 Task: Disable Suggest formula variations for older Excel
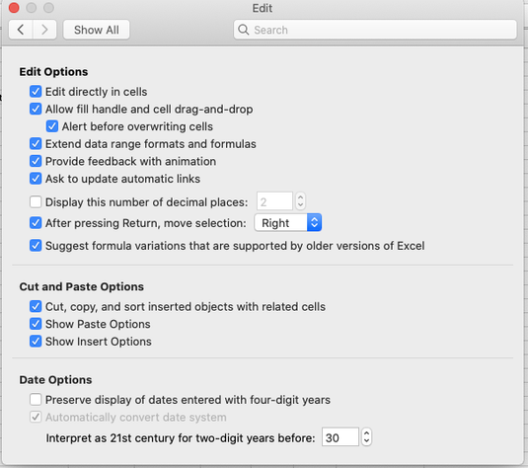tap(36, 246)
